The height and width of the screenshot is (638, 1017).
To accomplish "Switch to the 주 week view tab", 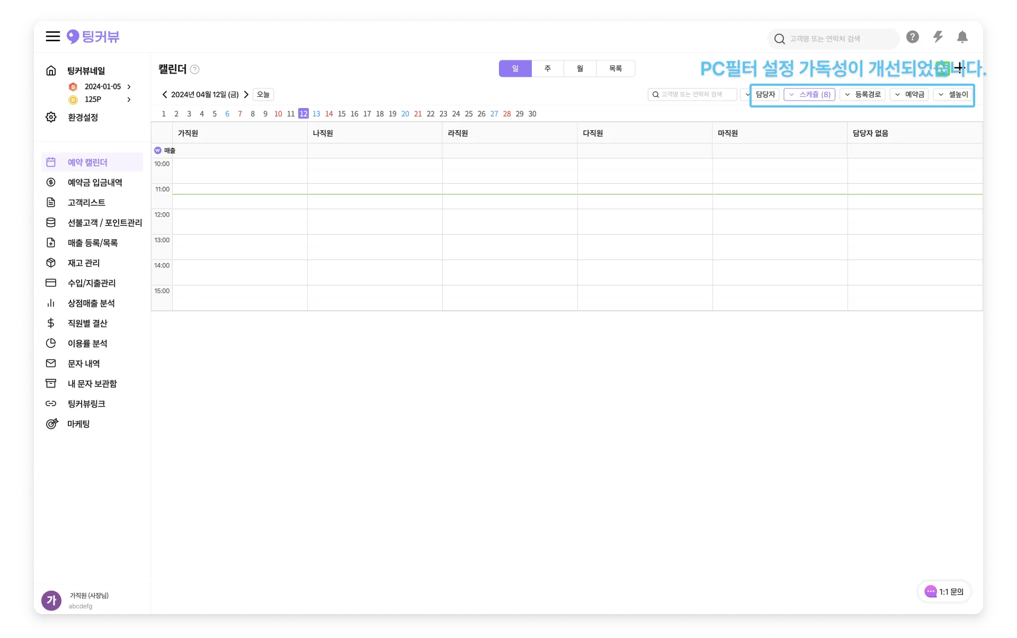I will 548,69.
